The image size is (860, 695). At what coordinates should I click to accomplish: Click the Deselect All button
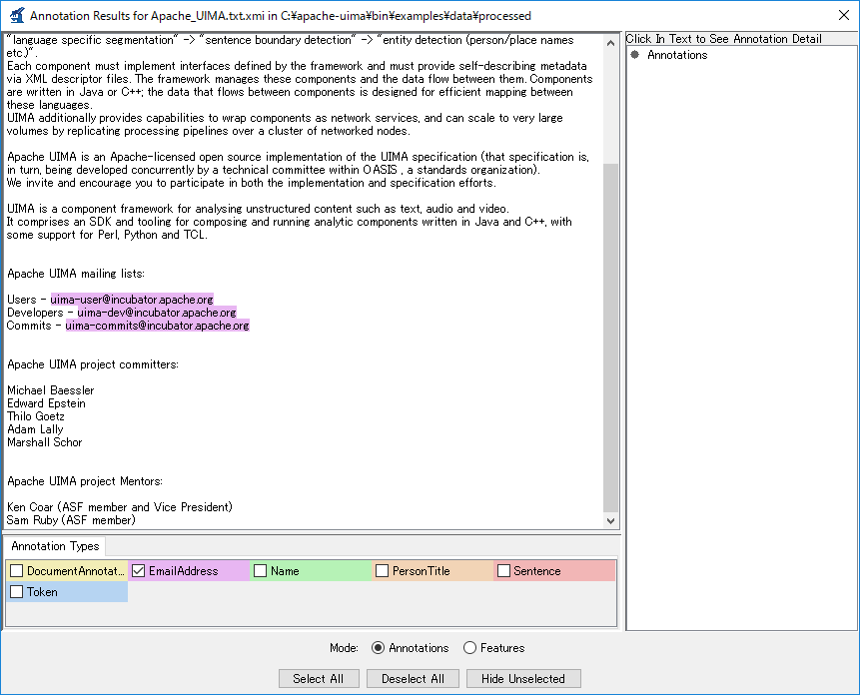[413, 679]
